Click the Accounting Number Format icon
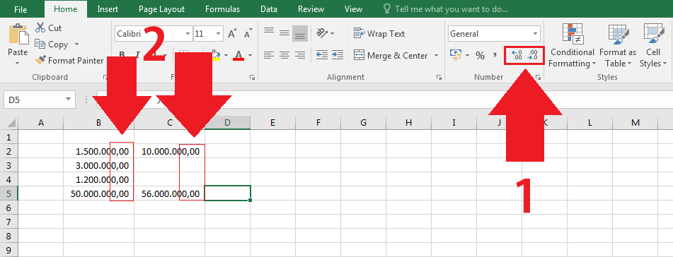 coord(455,55)
